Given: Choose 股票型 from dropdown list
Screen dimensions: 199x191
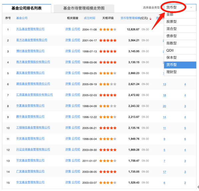Looking at the screenshot, I should coord(180,22).
